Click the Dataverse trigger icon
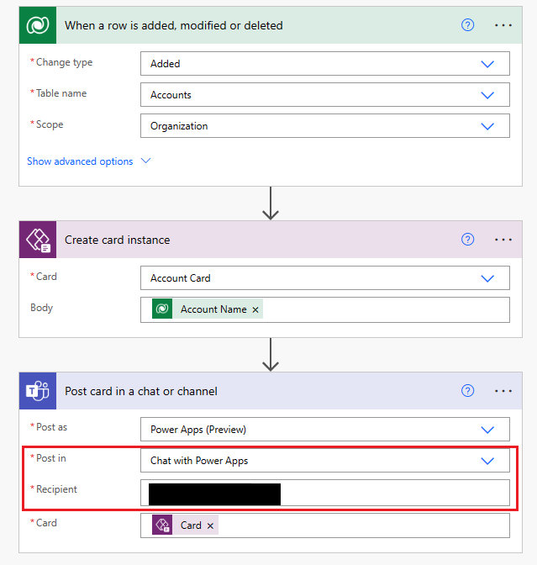Image resolution: width=537 pixels, height=565 pixels. click(x=38, y=25)
